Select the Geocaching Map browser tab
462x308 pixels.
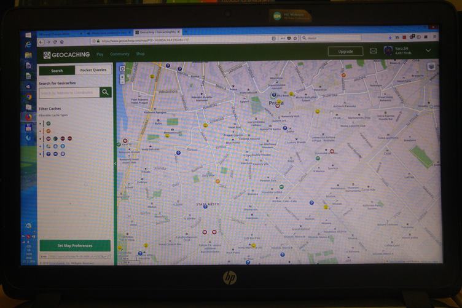pyautogui.click(x=157, y=32)
